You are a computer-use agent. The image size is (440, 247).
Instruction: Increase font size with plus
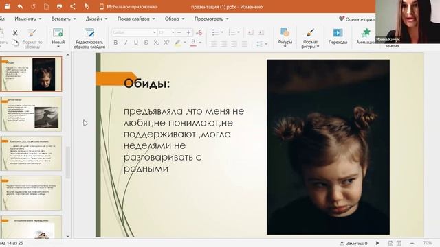(189, 32)
